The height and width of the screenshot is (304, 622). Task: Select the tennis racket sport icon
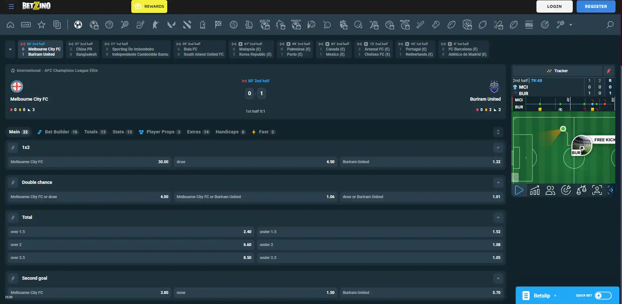coord(125,25)
